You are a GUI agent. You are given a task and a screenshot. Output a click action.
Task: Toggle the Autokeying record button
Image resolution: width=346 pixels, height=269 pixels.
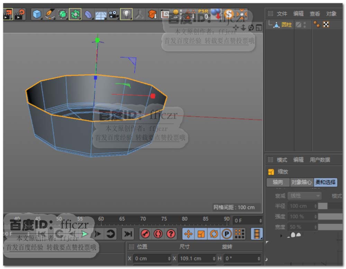[x=158, y=234]
